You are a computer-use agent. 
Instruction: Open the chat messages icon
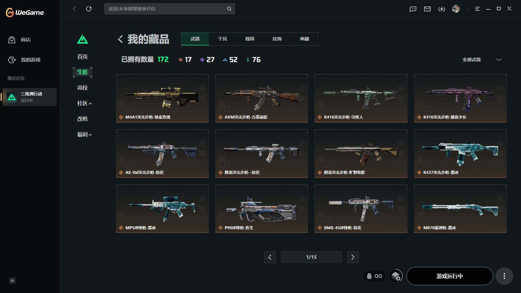click(x=413, y=9)
